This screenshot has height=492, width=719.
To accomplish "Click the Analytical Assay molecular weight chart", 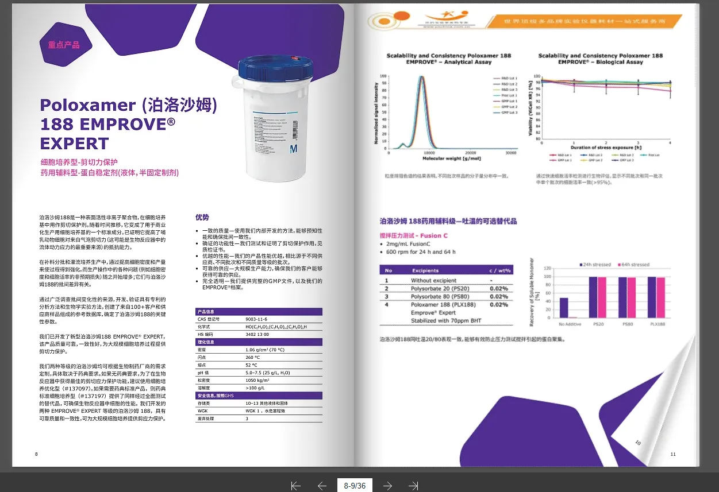I will pos(448,113).
